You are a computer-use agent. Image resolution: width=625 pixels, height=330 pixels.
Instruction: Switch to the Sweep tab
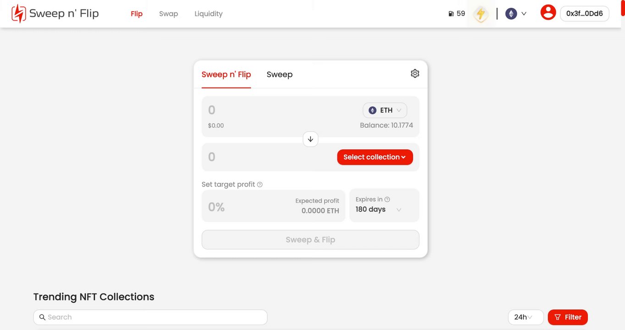click(279, 74)
